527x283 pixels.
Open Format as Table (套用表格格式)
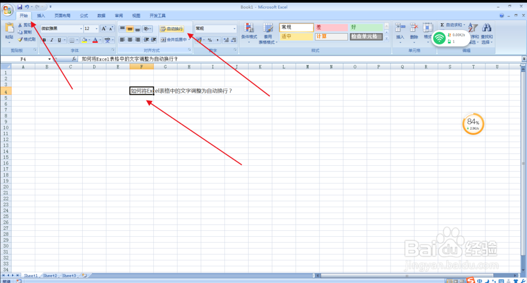[x=268, y=33]
